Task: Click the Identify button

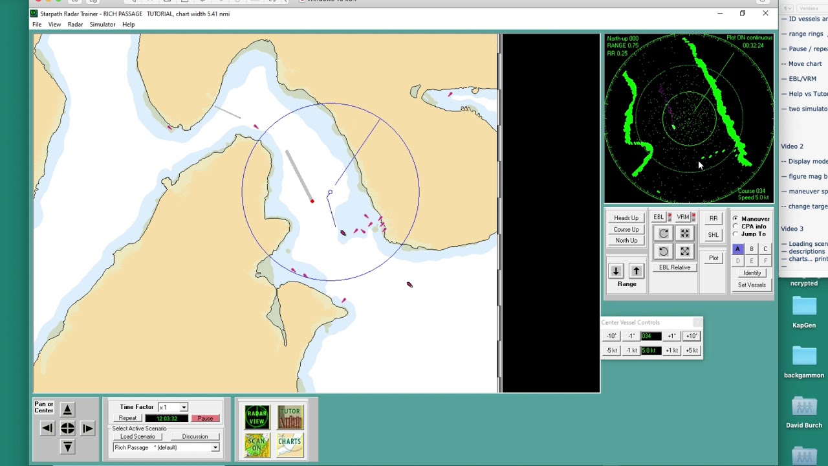Action: click(752, 273)
